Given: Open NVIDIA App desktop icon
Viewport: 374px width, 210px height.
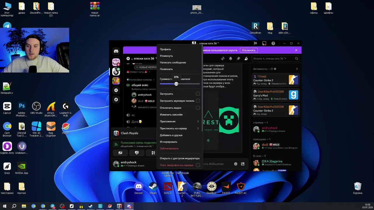Looking at the screenshot, I should coord(22,168).
